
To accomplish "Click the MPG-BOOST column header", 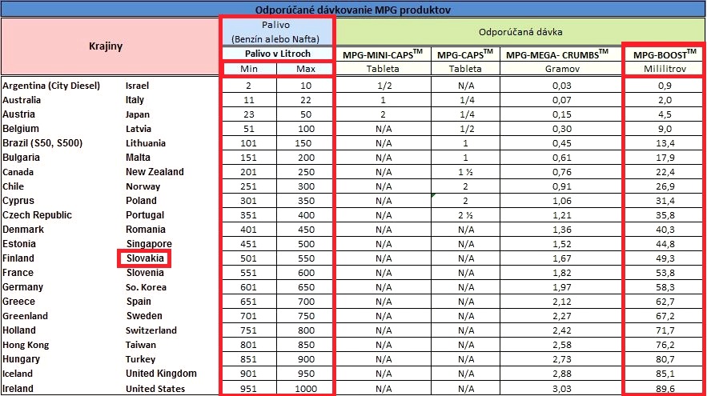I will [x=664, y=54].
